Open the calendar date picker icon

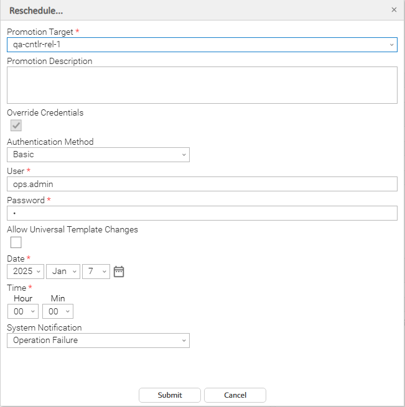(119, 272)
